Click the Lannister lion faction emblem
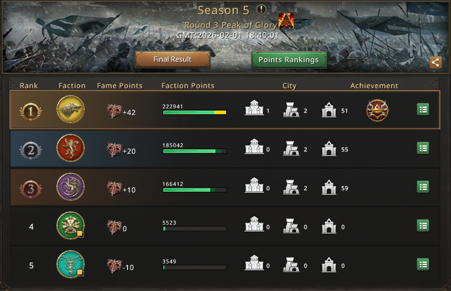This screenshot has width=451, height=291. coord(70,148)
